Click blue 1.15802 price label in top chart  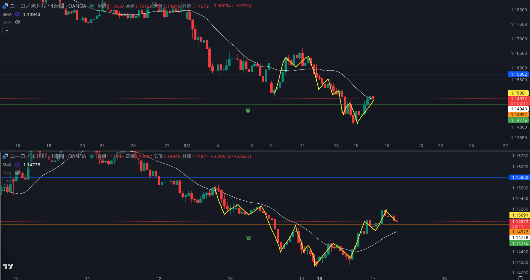(x=518, y=74)
